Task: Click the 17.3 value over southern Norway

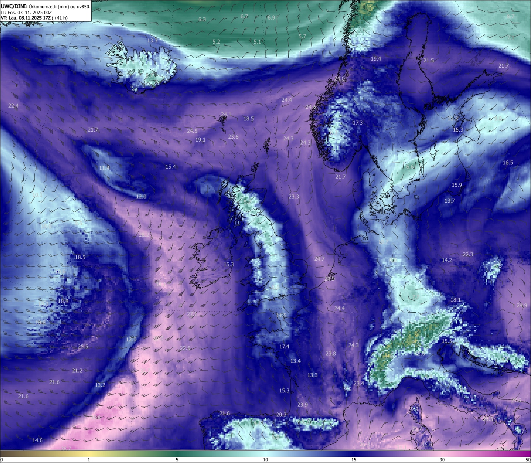Action: 358,123
